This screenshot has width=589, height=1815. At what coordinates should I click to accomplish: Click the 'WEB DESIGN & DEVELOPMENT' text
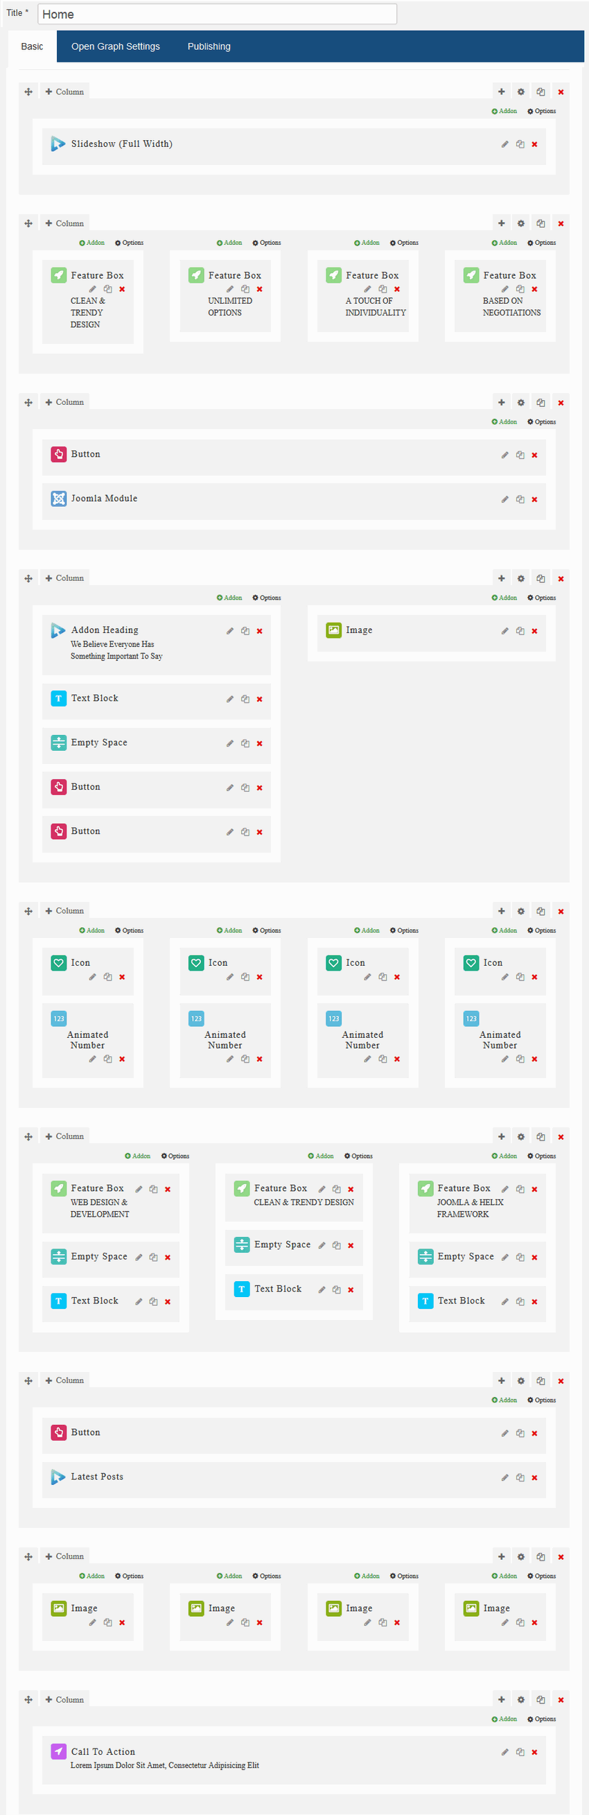coord(99,1208)
